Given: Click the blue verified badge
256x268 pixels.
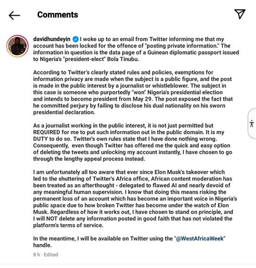Looking at the screenshot, I should [76, 39].
